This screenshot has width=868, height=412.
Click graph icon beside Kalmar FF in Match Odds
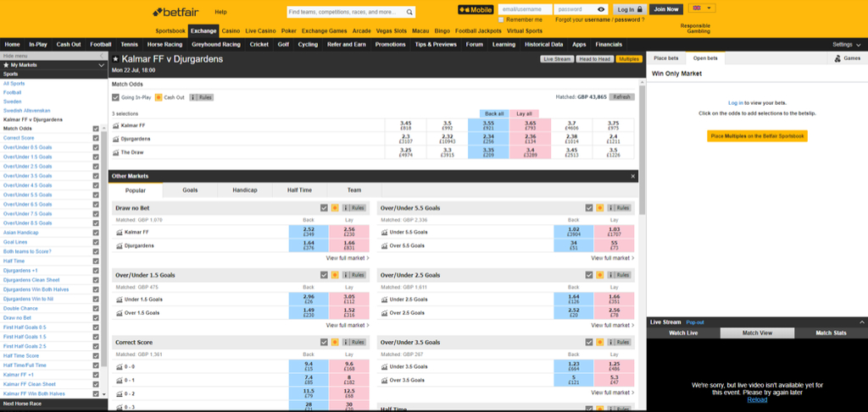pyautogui.click(x=115, y=125)
